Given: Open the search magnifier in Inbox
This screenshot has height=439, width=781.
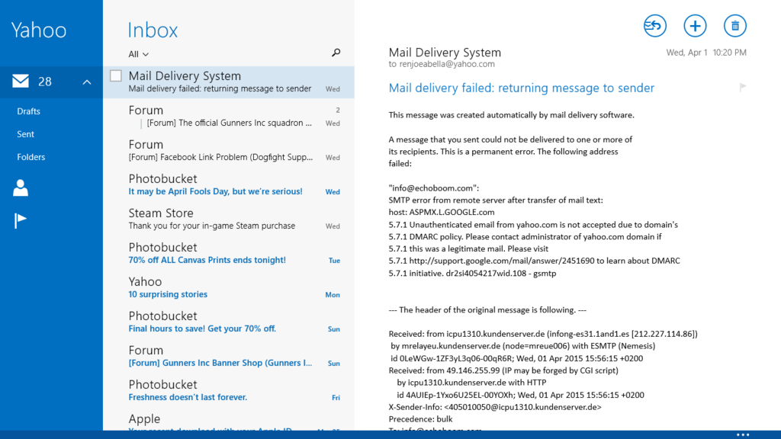Looking at the screenshot, I should [x=336, y=53].
